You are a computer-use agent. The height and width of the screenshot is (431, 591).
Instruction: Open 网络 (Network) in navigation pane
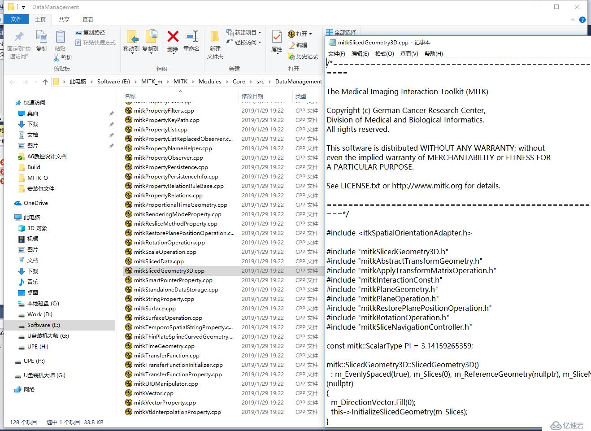tap(24, 390)
